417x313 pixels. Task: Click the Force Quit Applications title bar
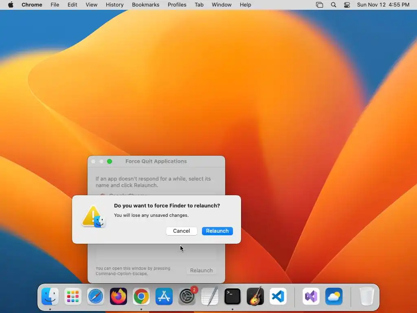tap(156, 161)
